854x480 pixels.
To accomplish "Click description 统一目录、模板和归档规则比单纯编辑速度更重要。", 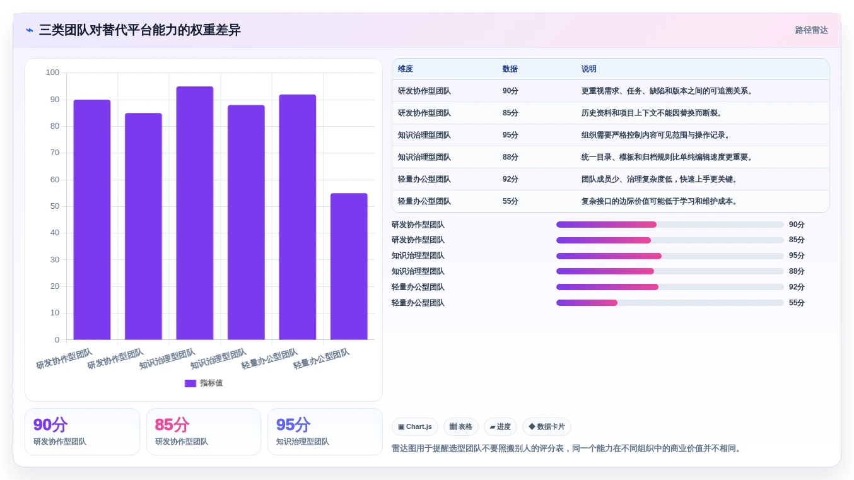I will coord(668,158).
